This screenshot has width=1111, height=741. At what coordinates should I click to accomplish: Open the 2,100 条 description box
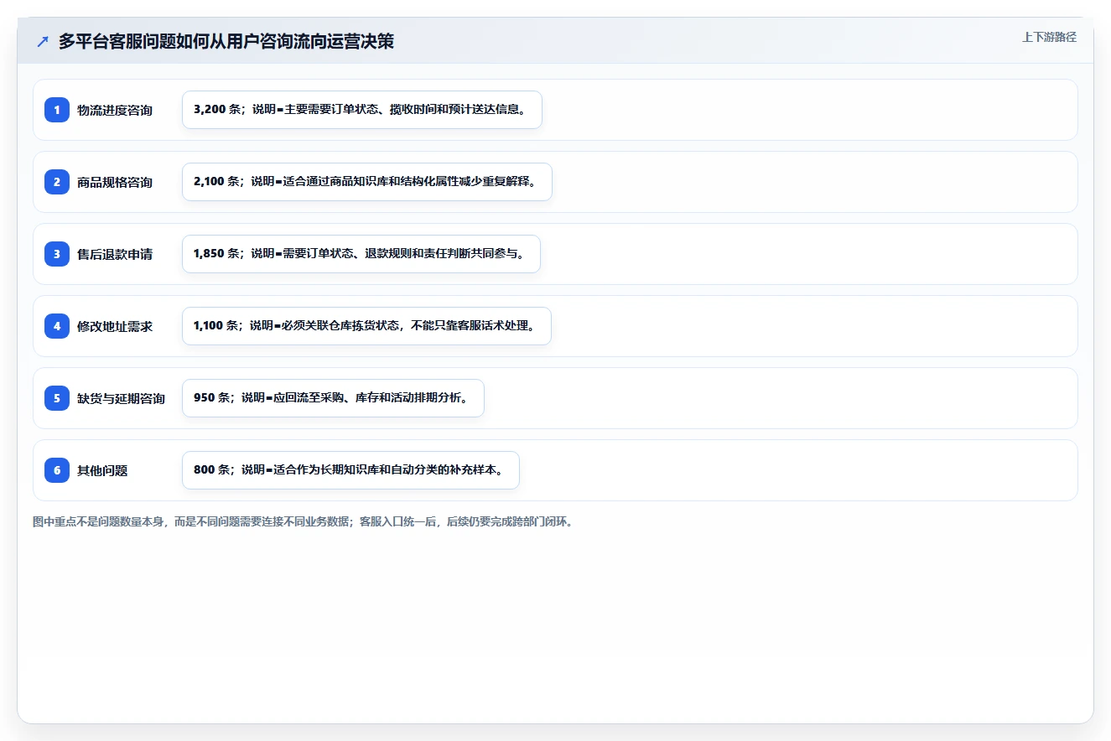(x=367, y=182)
